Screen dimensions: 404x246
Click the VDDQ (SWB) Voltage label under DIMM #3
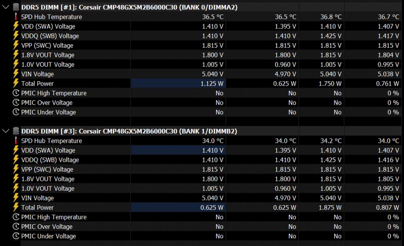coord(50,160)
